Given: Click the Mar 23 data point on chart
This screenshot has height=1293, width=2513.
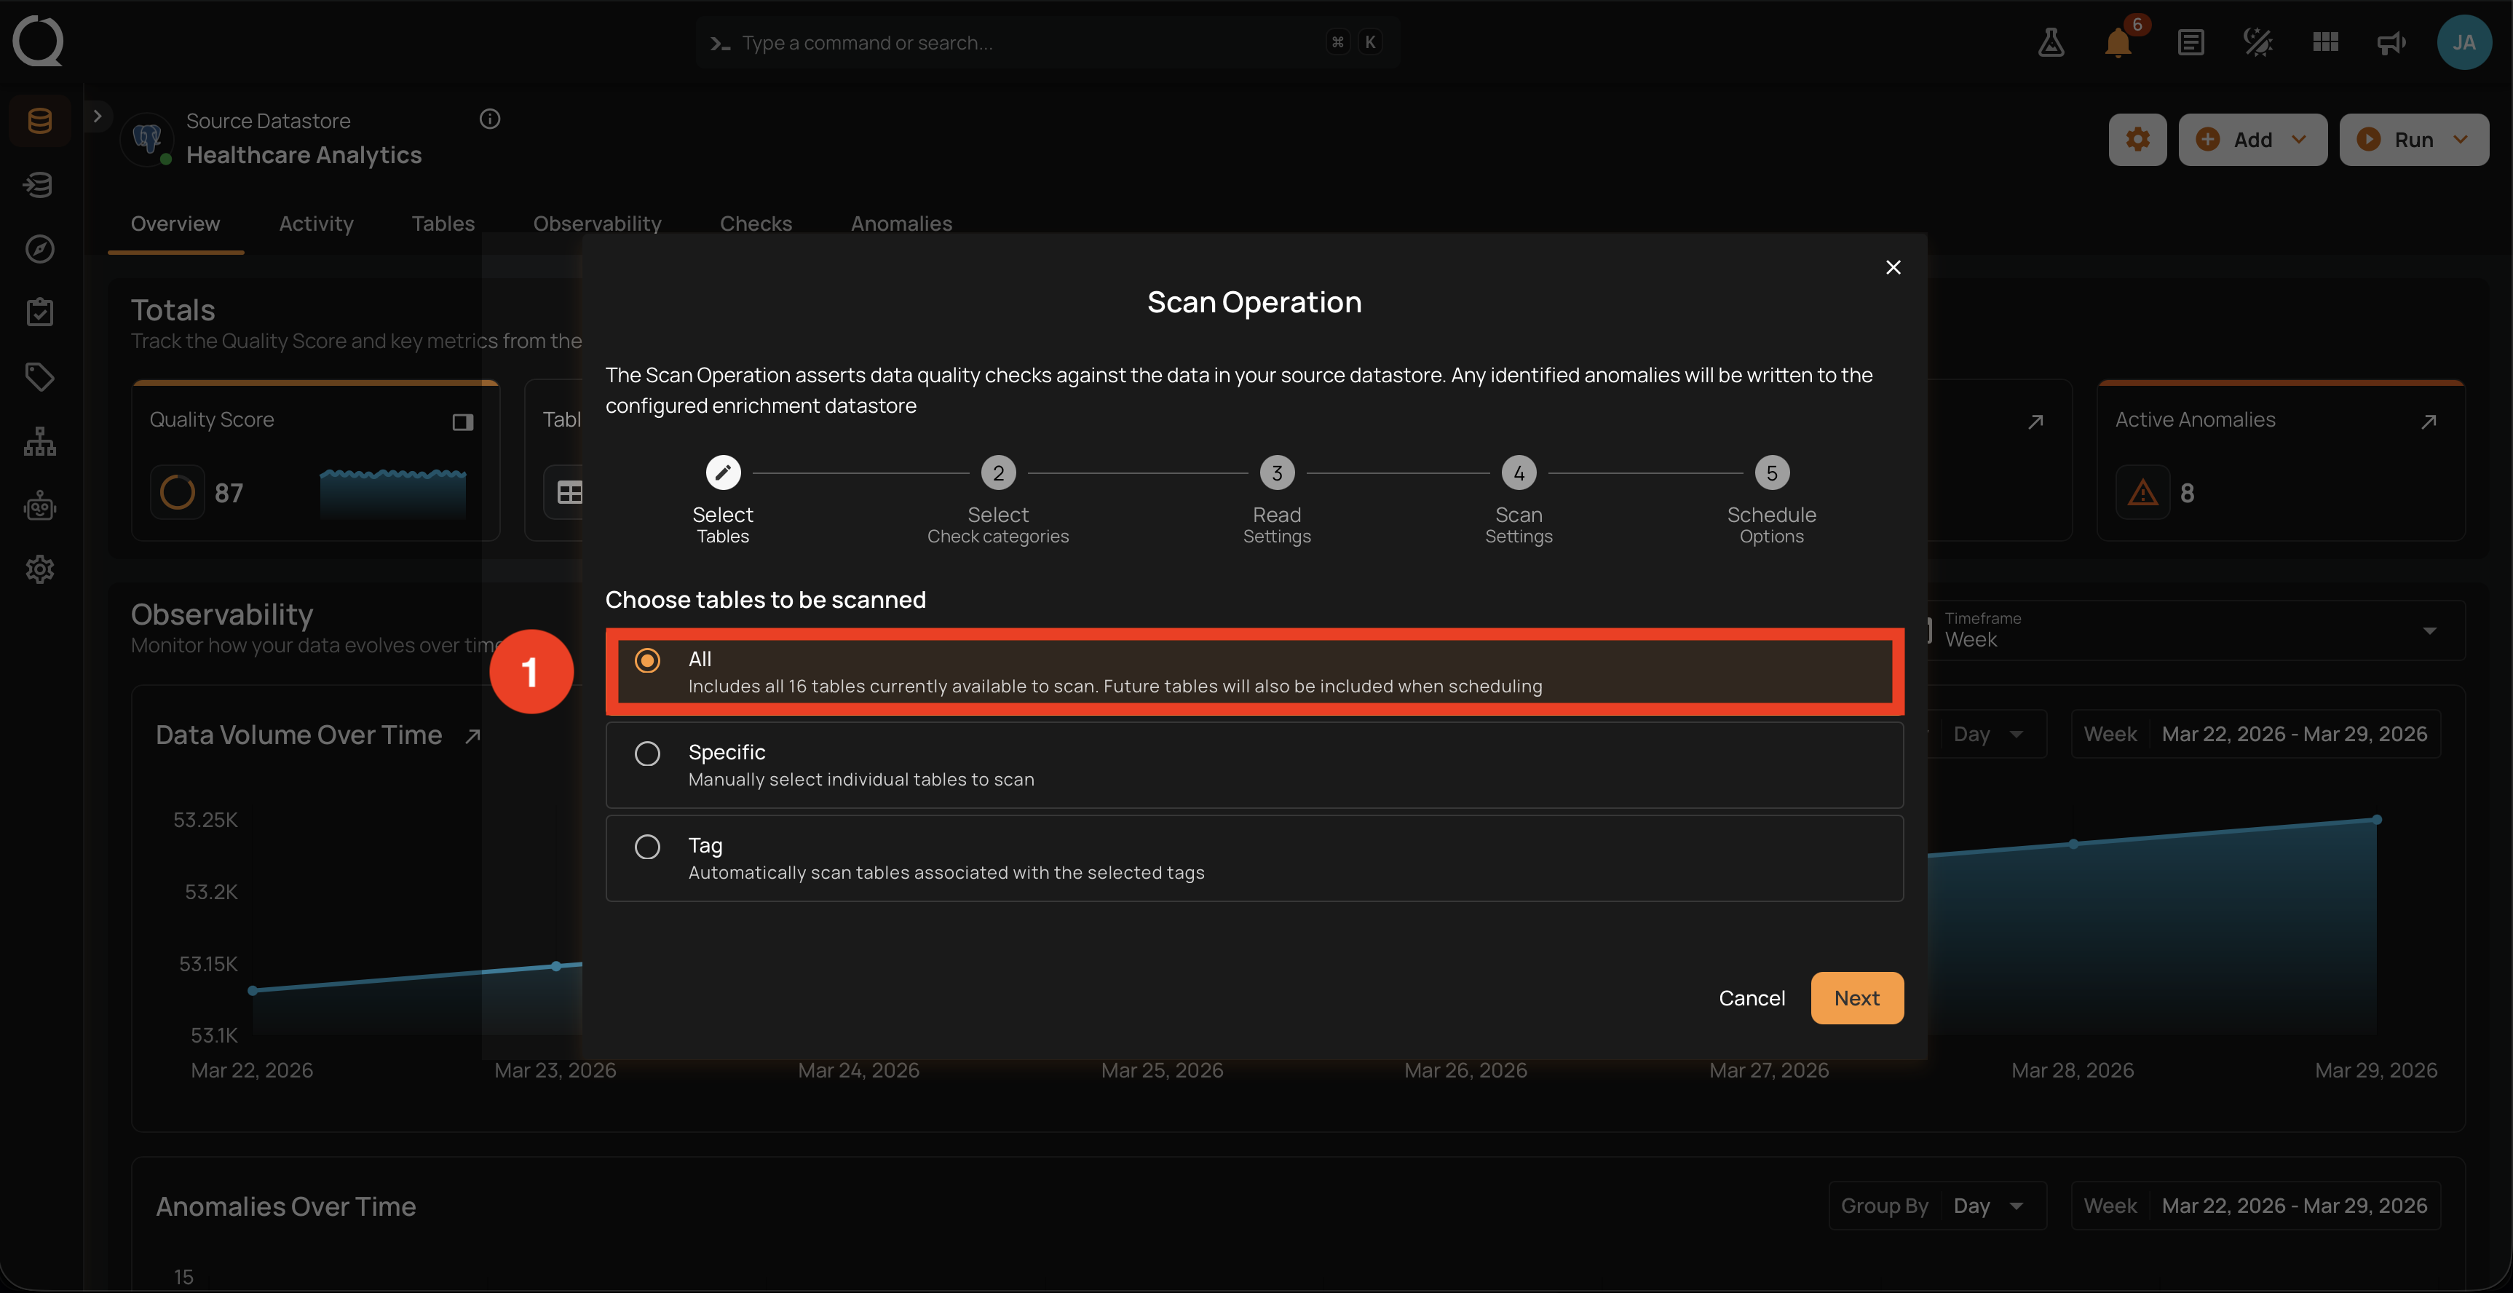Looking at the screenshot, I should pos(556,966).
